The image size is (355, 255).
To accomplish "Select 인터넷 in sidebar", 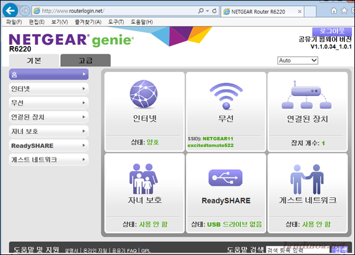I will pos(49,89).
